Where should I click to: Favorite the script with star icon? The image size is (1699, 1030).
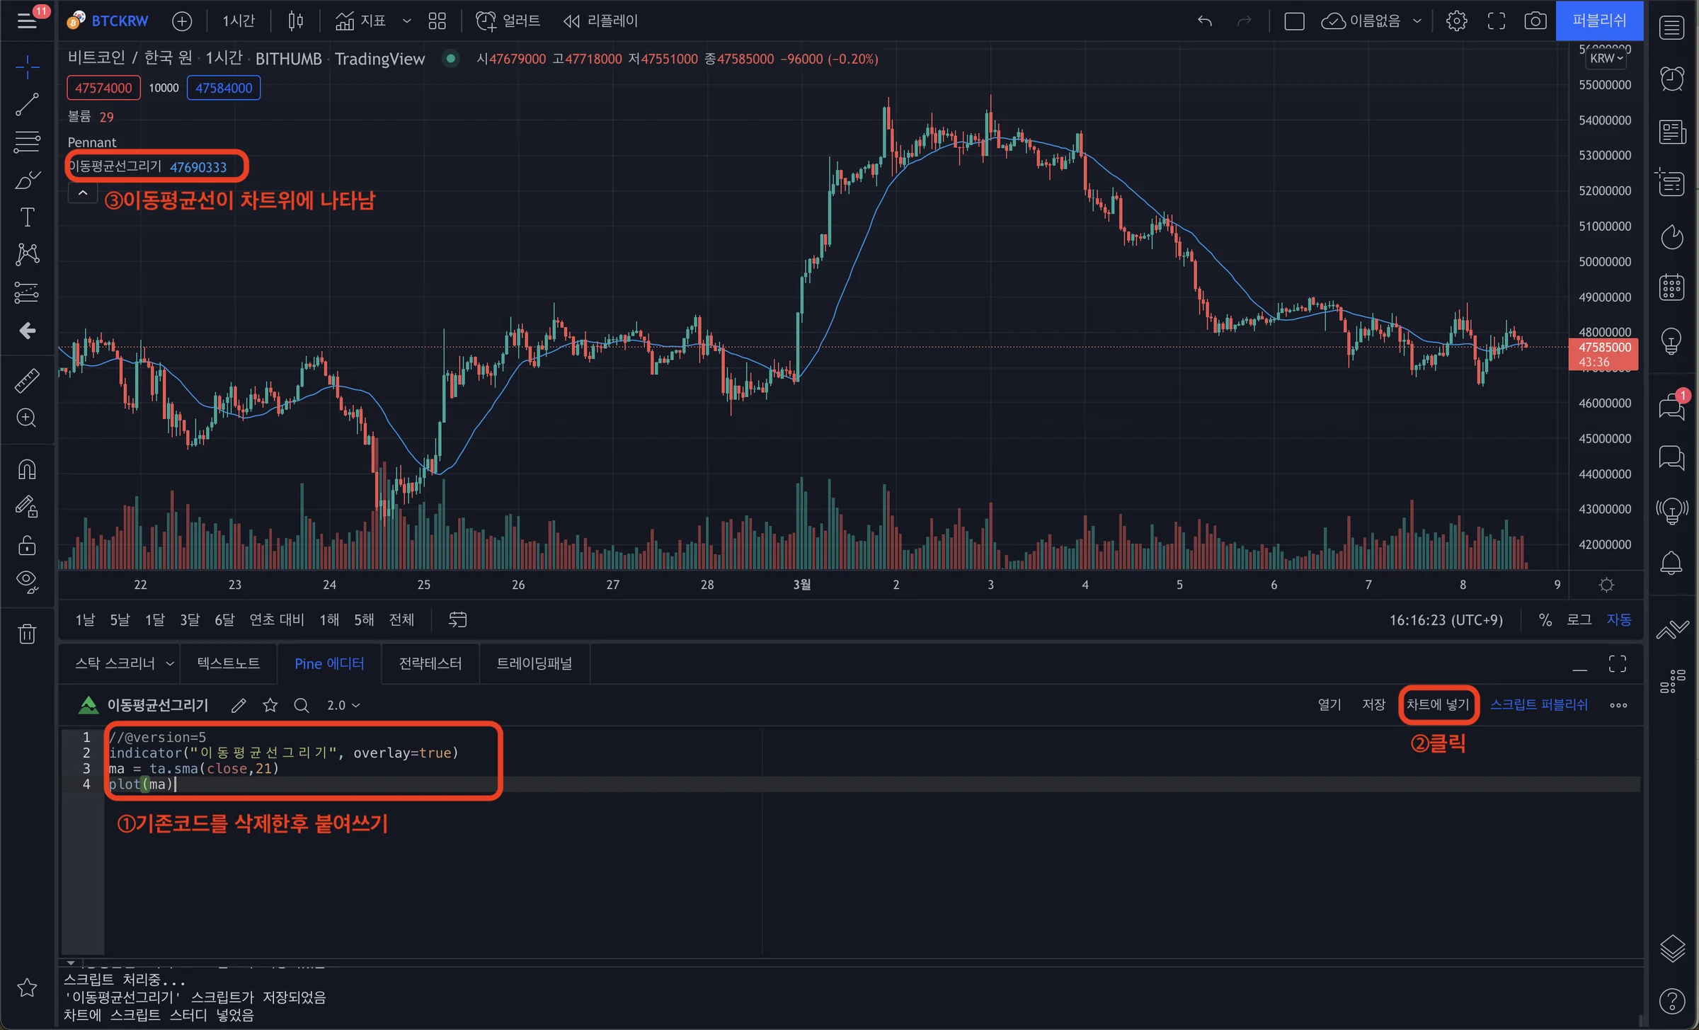click(270, 705)
